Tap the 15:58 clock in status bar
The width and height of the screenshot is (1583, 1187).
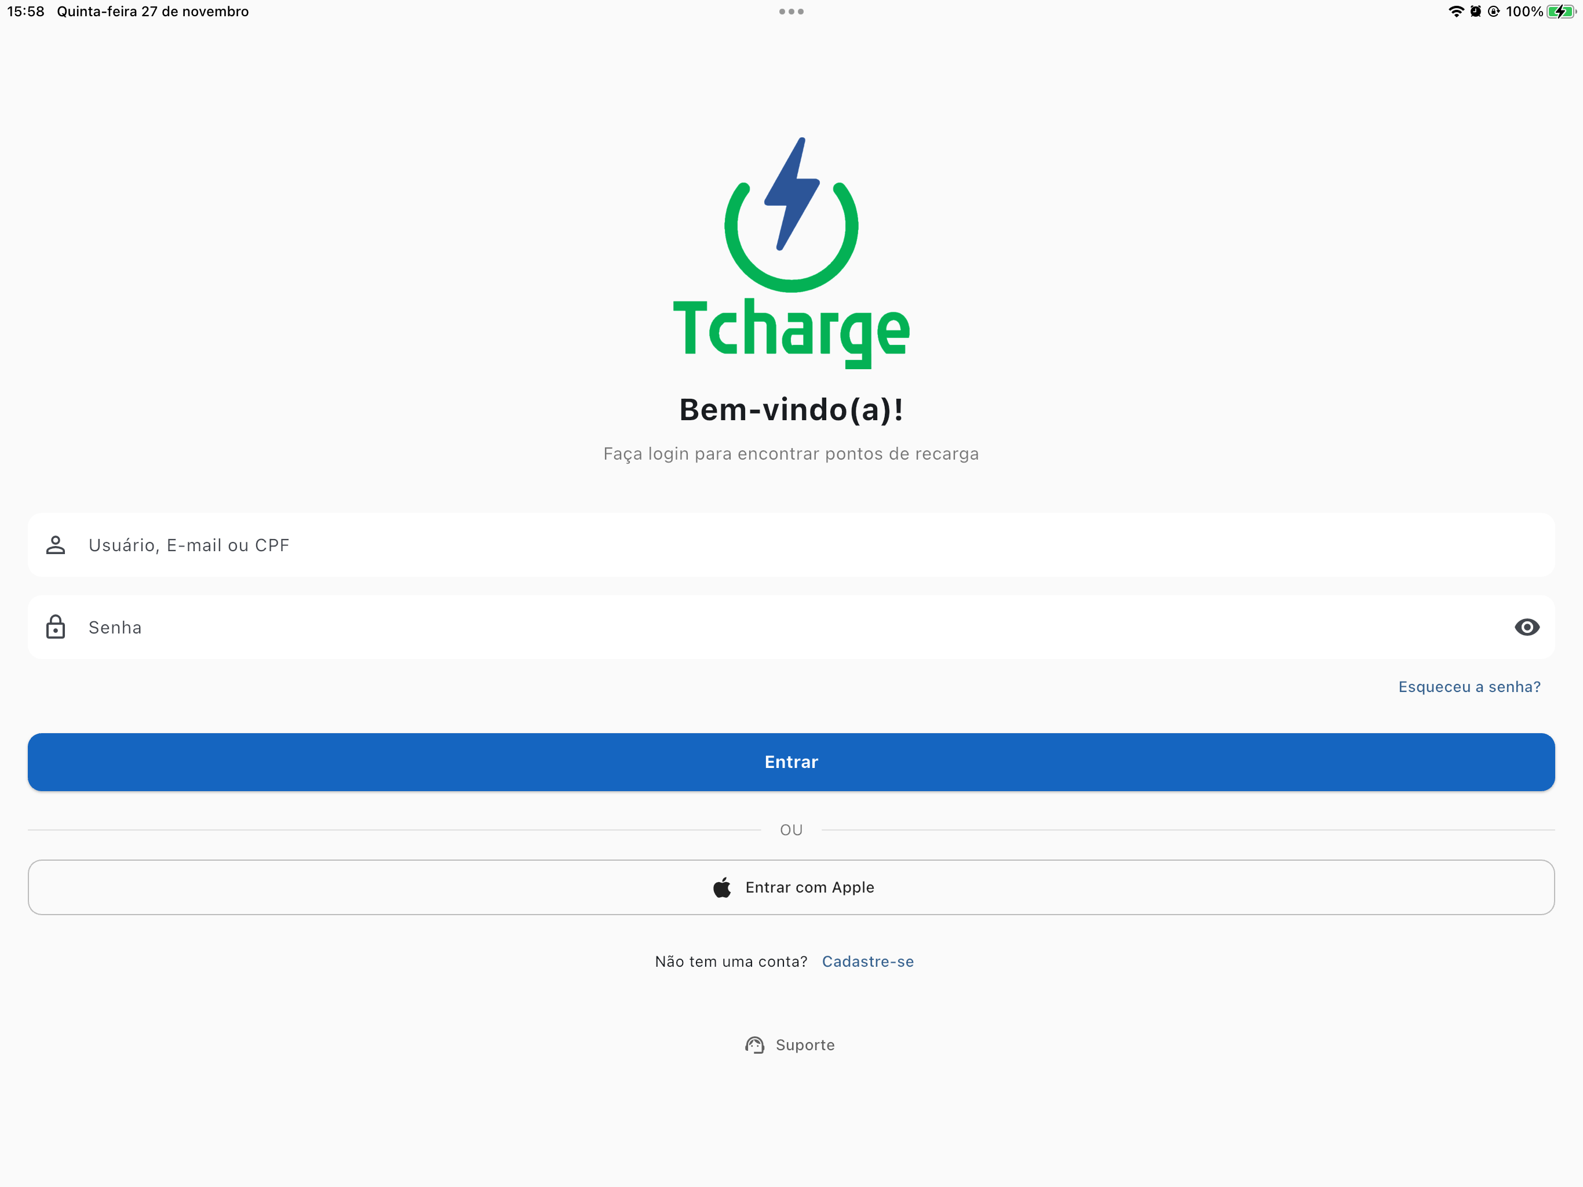click(25, 12)
